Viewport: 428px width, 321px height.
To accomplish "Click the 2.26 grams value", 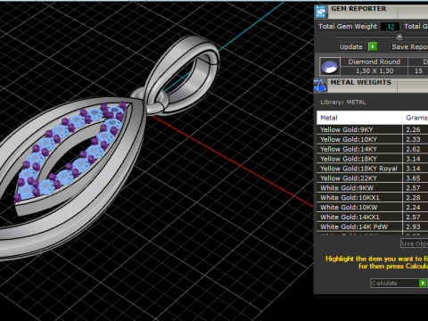I will tap(413, 129).
